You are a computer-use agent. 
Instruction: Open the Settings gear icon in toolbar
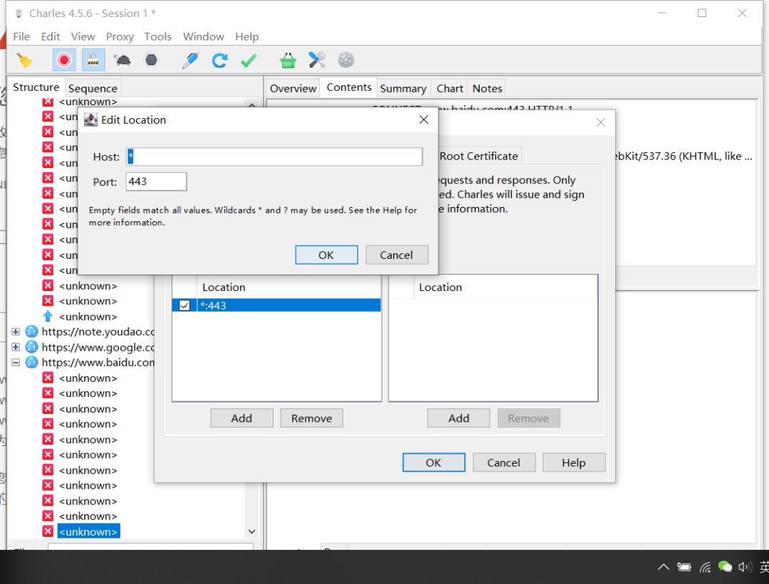click(346, 60)
